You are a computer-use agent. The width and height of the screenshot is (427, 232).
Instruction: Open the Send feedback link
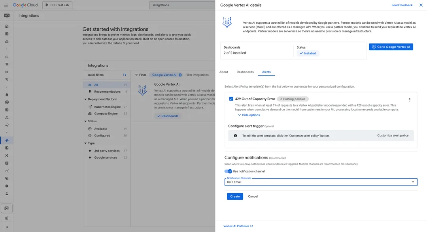click(x=402, y=5)
